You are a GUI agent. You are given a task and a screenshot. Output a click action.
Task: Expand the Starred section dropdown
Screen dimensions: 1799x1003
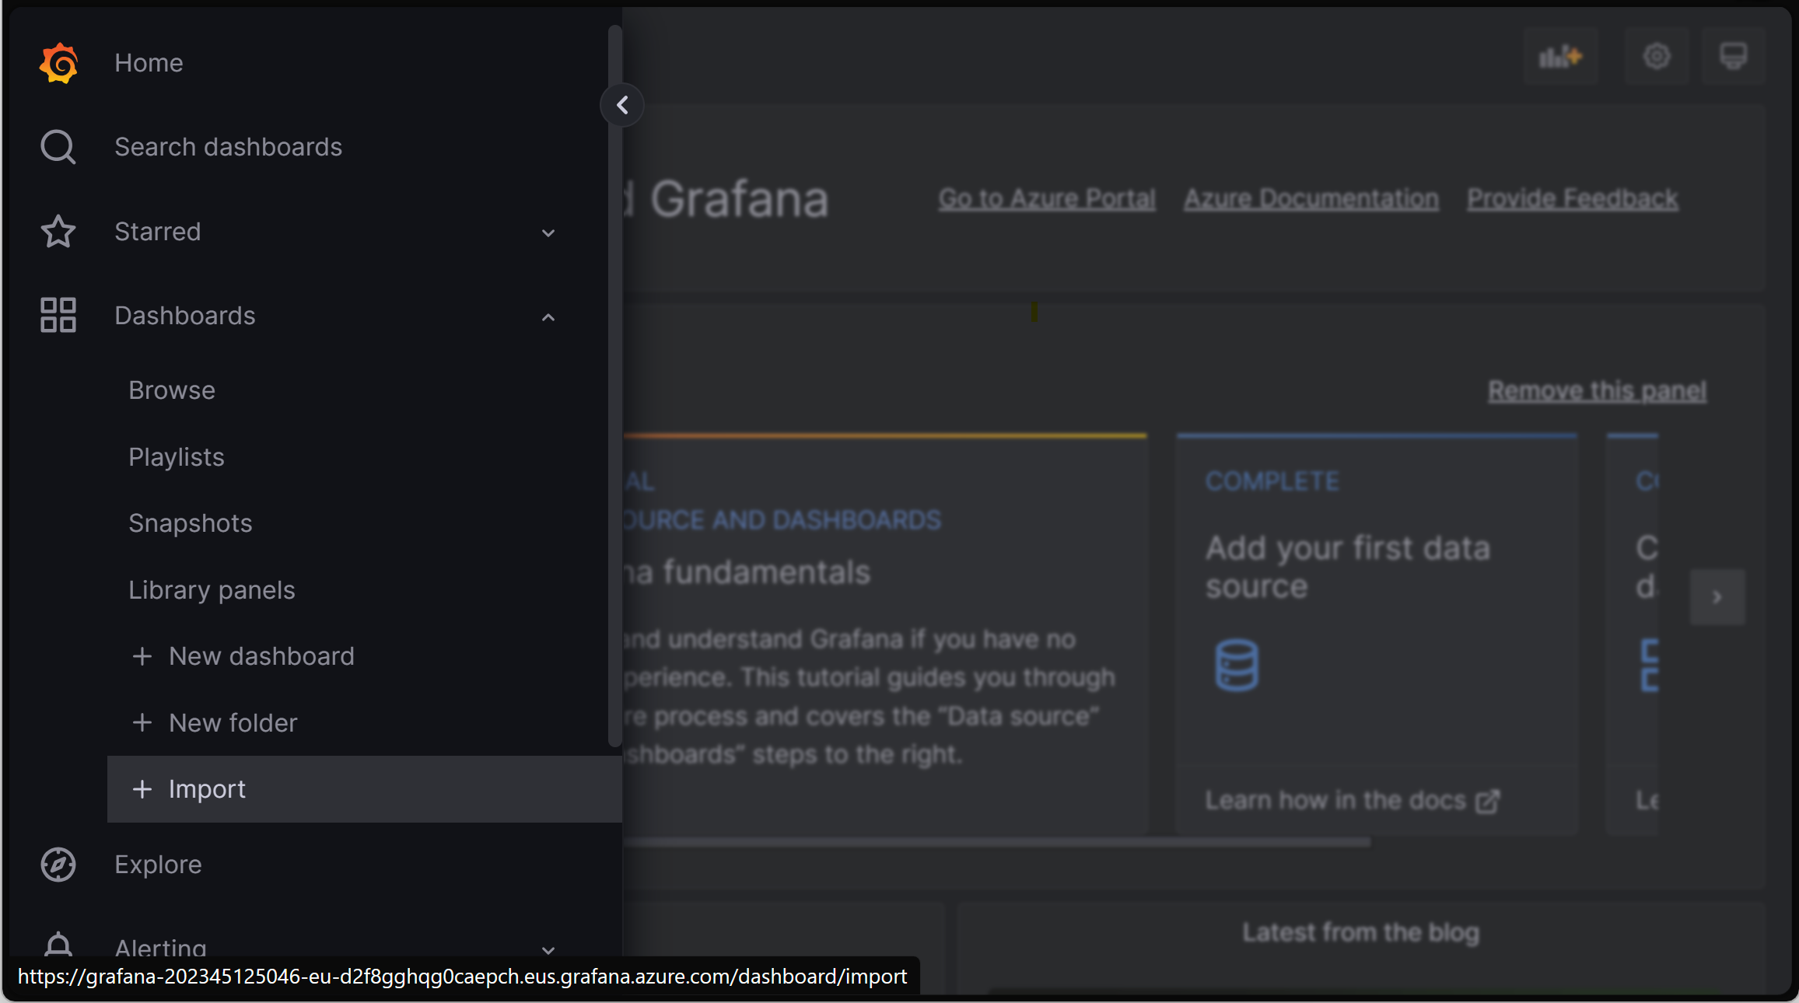pyautogui.click(x=548, y=232)
